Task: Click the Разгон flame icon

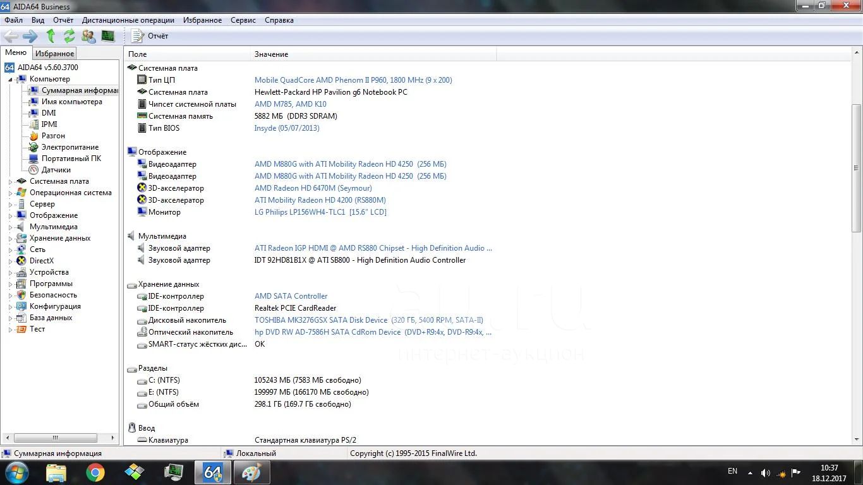Action: (x=33, y=136)
